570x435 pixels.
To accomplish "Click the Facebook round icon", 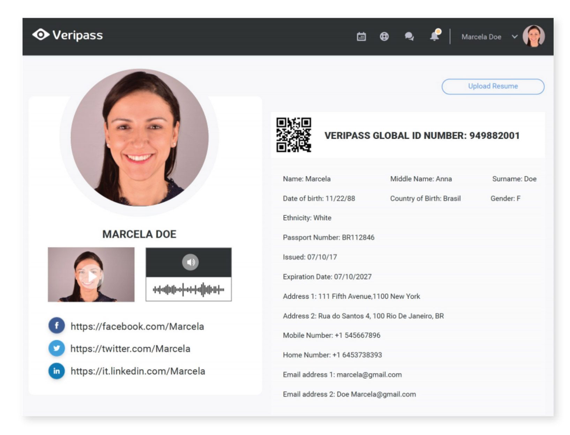I will pyautogui.click(x=57, y=326).
